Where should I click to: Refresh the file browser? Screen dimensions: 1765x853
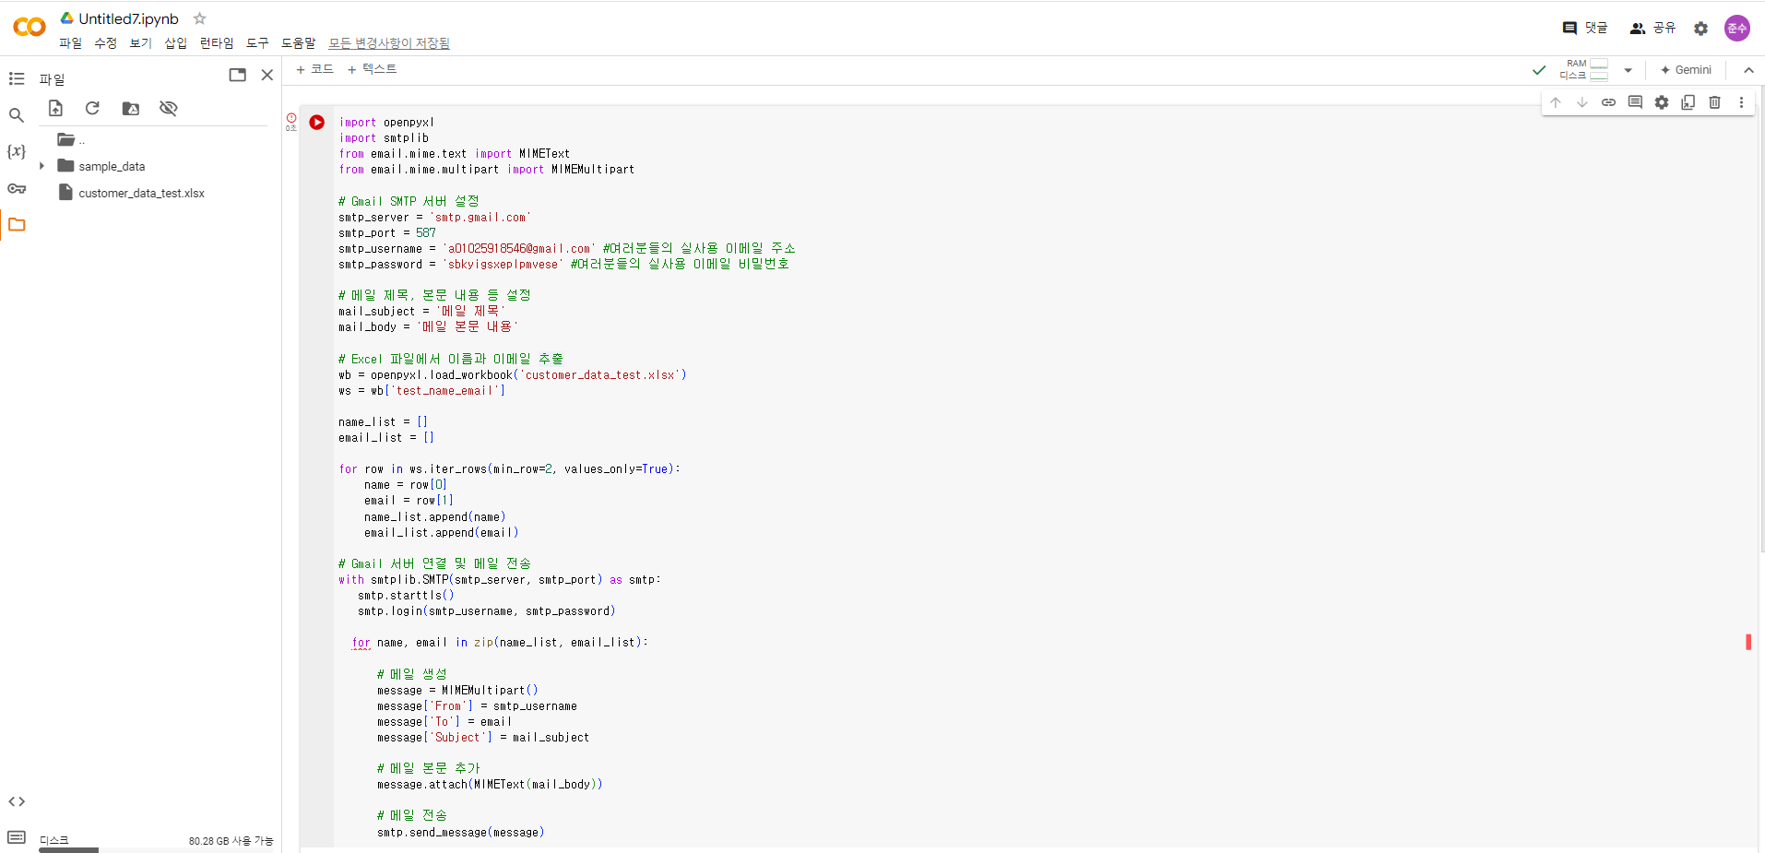pos(92,109)
